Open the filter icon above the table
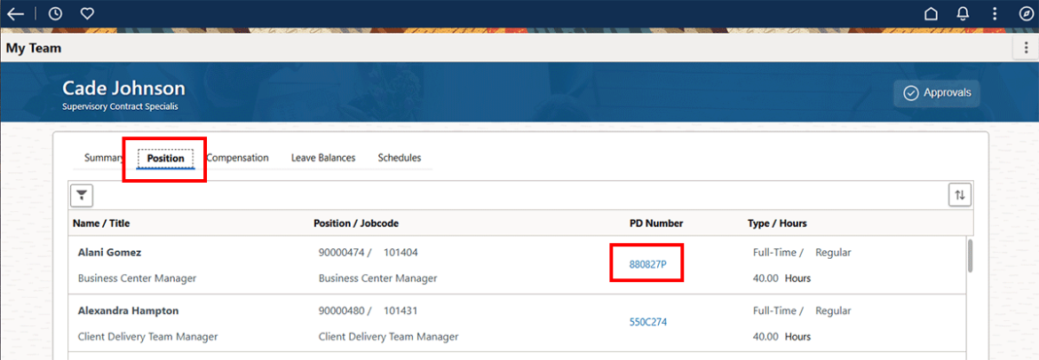This screenshot has height=360, width=1039. click(82, 195)
